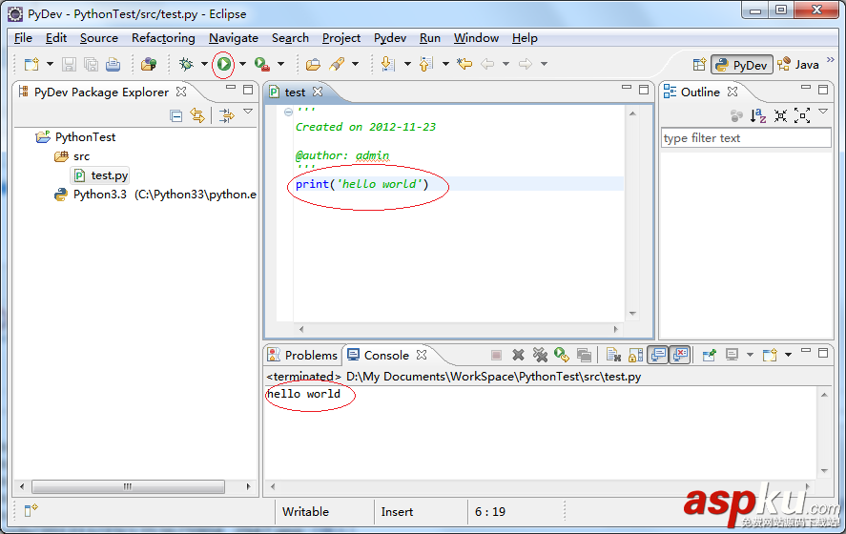Select the Python3.3 interpreter node

[x=155, y=195]
